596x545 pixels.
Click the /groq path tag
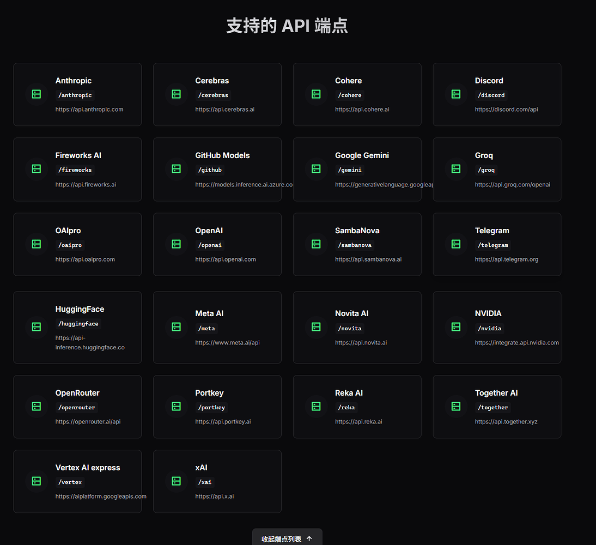coord(486,170)
